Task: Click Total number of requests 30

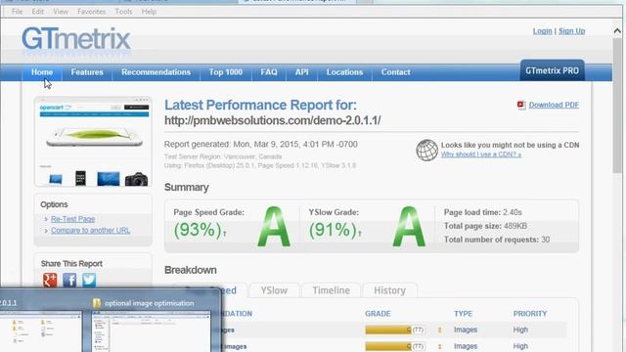Action: tap(497, 240)
